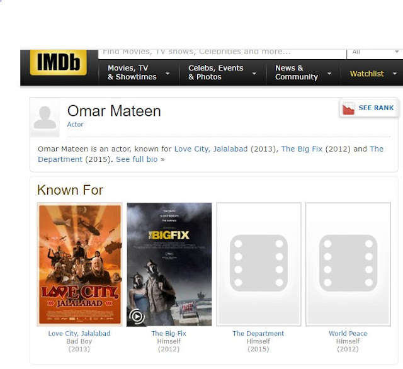
Task: Click See full bio link
Action: coord(137,159)
